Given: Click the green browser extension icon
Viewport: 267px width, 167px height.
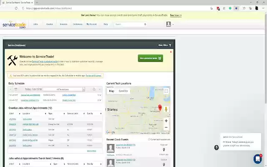Looking at the screenshot, I should point(230,8).
